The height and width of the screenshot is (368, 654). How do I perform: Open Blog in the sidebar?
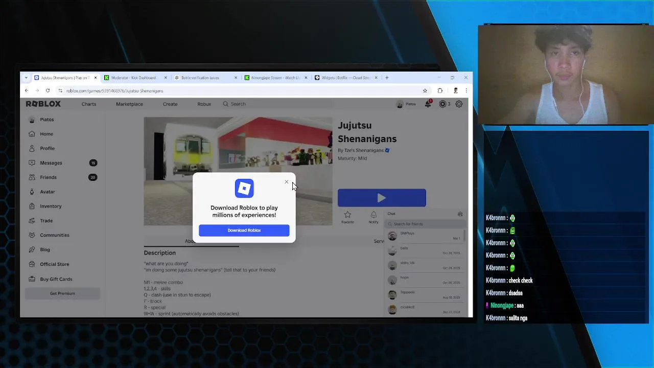tap(45, 249)
